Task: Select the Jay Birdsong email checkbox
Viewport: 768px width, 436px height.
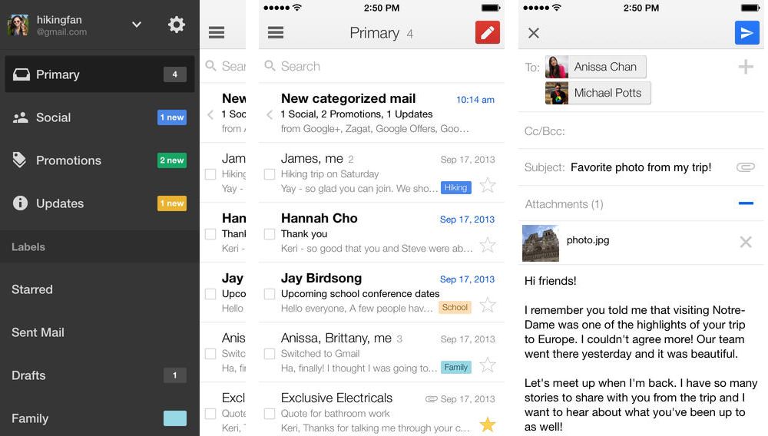Action: click(270, 294)
